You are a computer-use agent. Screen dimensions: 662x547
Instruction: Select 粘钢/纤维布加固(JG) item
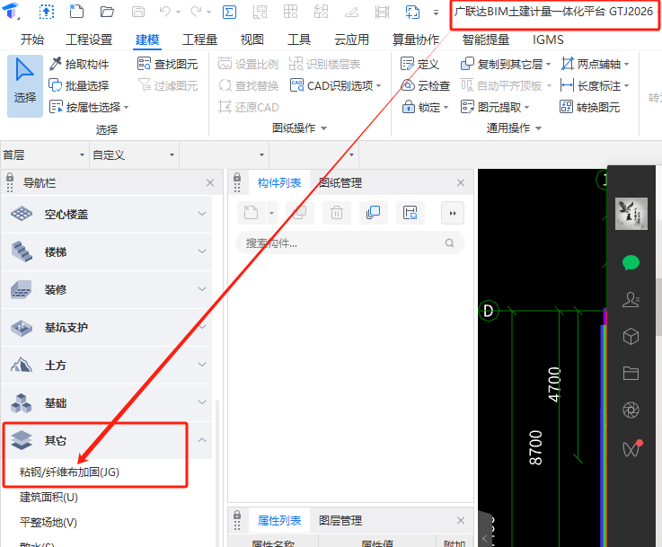click(x=69, y=472)
